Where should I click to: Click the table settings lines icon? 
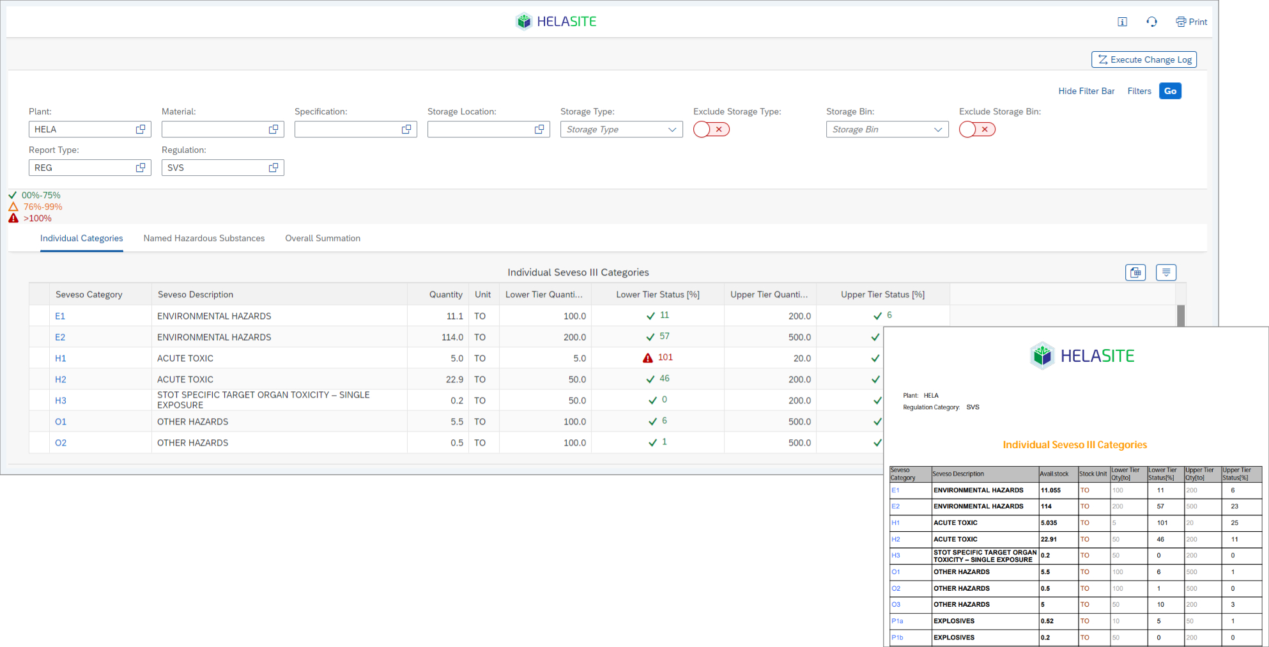pos(1166,272)
